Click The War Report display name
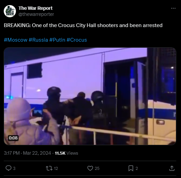181x178 pixels. click(36, 8)
